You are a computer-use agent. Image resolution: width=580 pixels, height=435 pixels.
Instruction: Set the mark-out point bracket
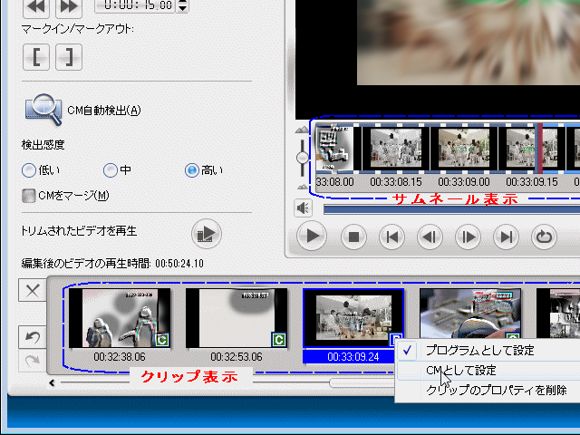coord(68,57)
